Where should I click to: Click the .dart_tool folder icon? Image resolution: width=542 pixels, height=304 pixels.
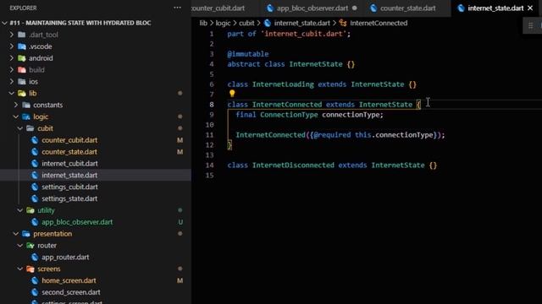pyautogui.click(x=22, y=35)
